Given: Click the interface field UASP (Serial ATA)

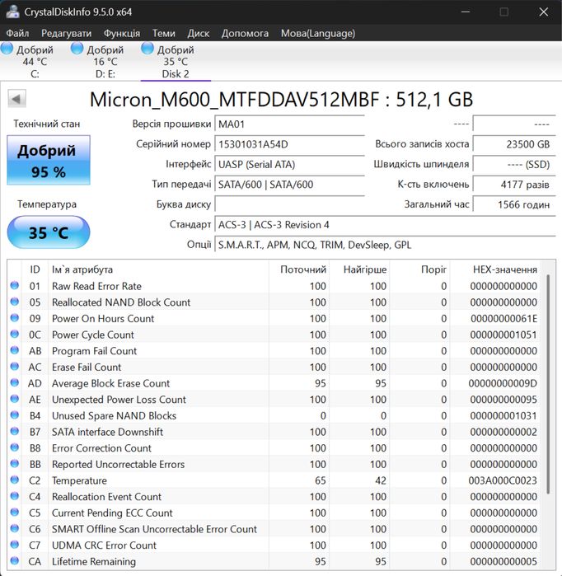Looking at the screenshot, I should pos(289,164).
